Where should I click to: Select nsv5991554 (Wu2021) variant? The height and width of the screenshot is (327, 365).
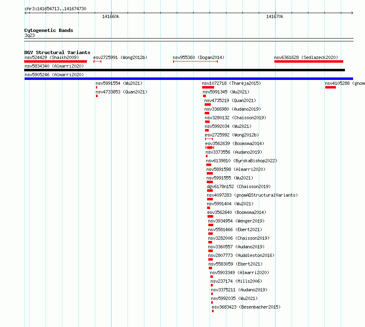tap(119, 83)
